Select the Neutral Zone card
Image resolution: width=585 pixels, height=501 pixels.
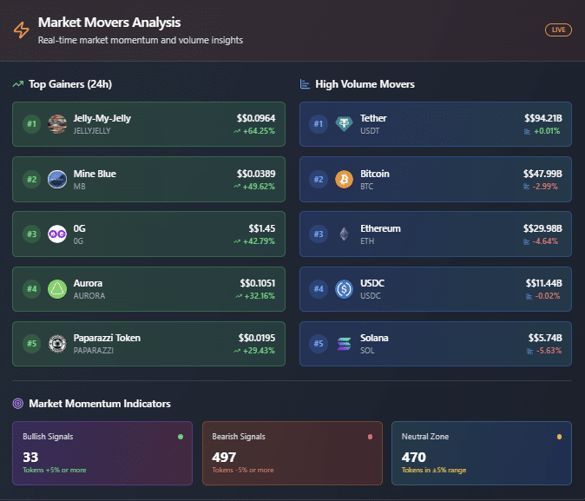pyautogui.click(x=481, y=453)
